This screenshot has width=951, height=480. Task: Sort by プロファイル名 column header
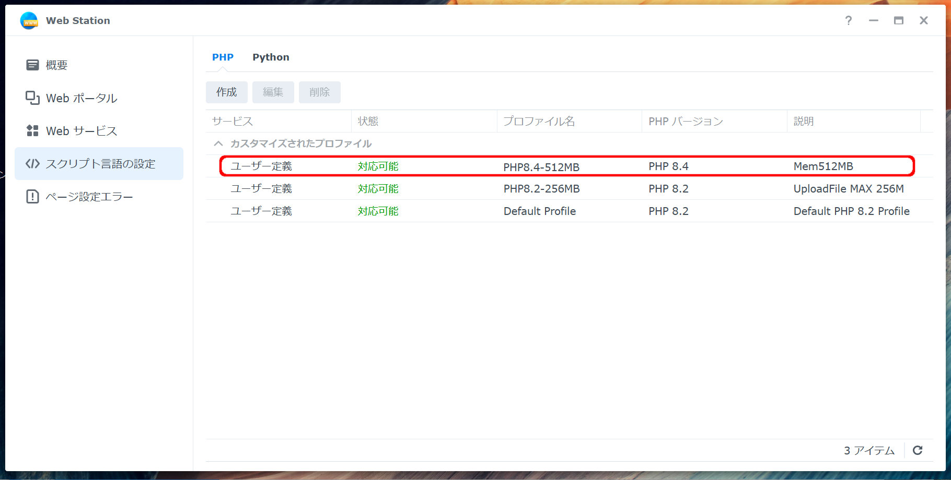pos(539,122)
